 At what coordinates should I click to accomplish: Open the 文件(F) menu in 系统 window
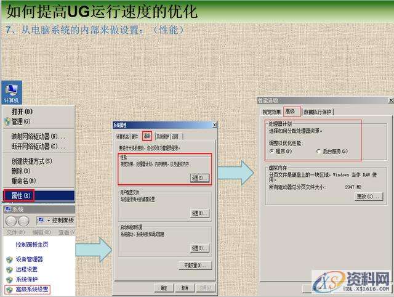[x=15, y=232]
